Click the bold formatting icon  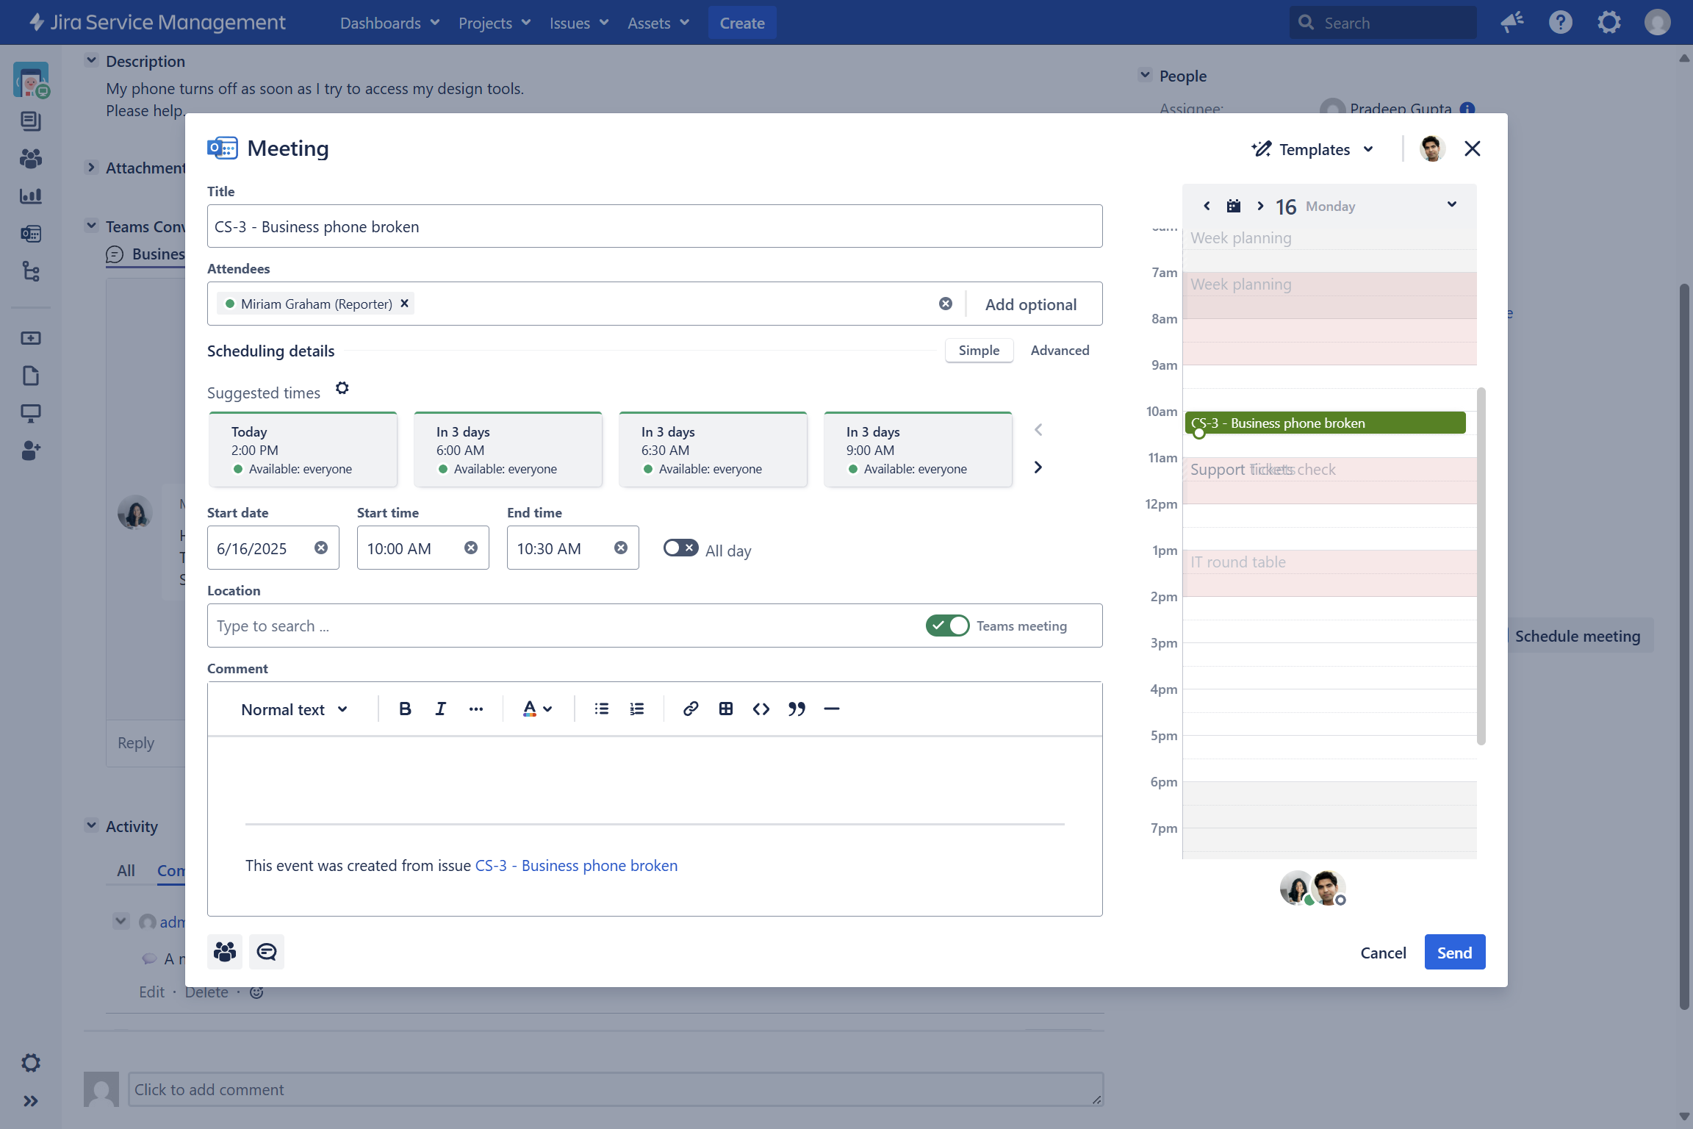[x=405, y=709]
